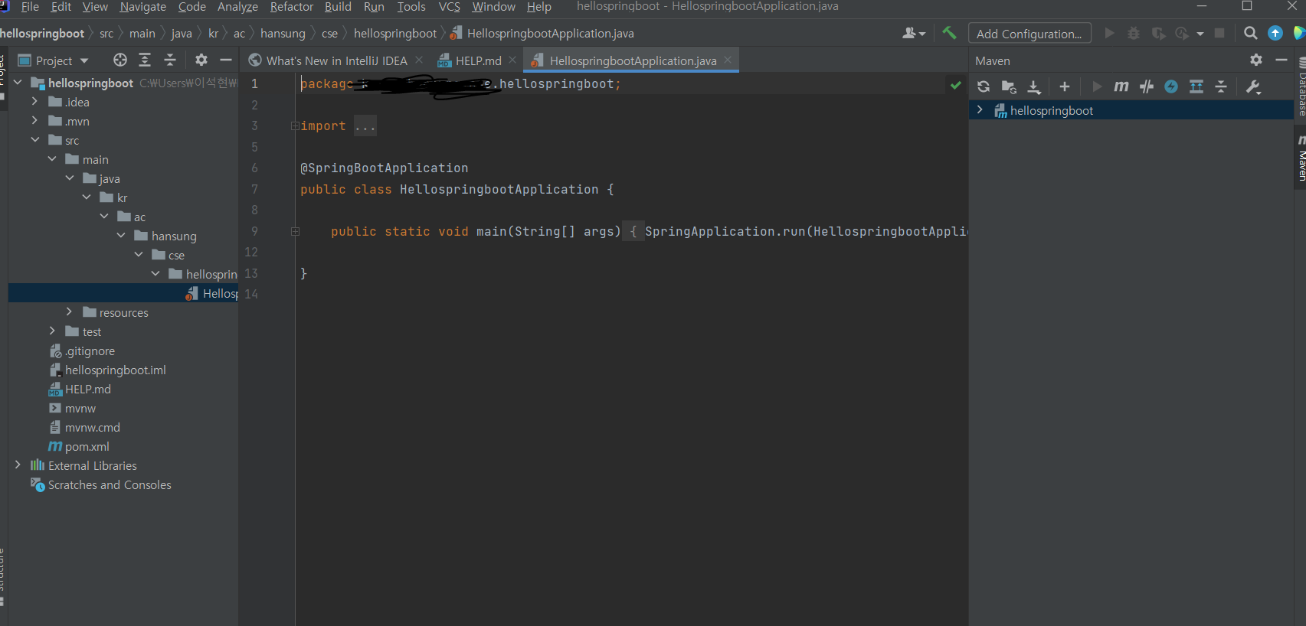Open the Refactor menu
This screenshot has height=626, width=1306.
click(x=292, y=7)
